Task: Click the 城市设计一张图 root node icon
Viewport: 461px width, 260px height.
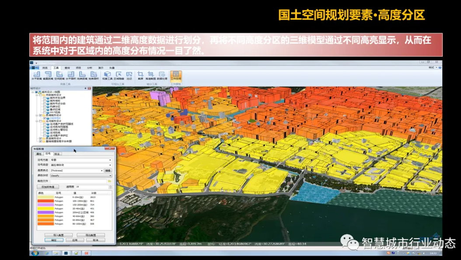Action: [40, 92]
